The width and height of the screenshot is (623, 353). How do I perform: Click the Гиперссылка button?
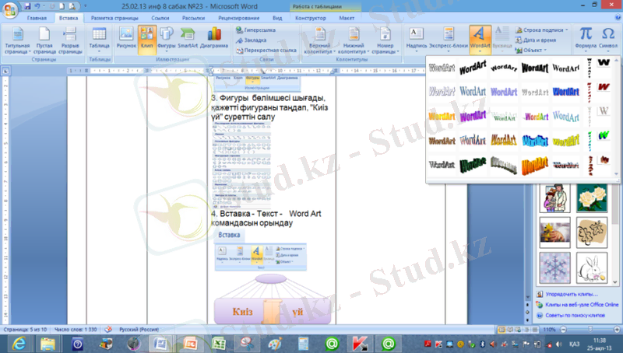point(260,30)
